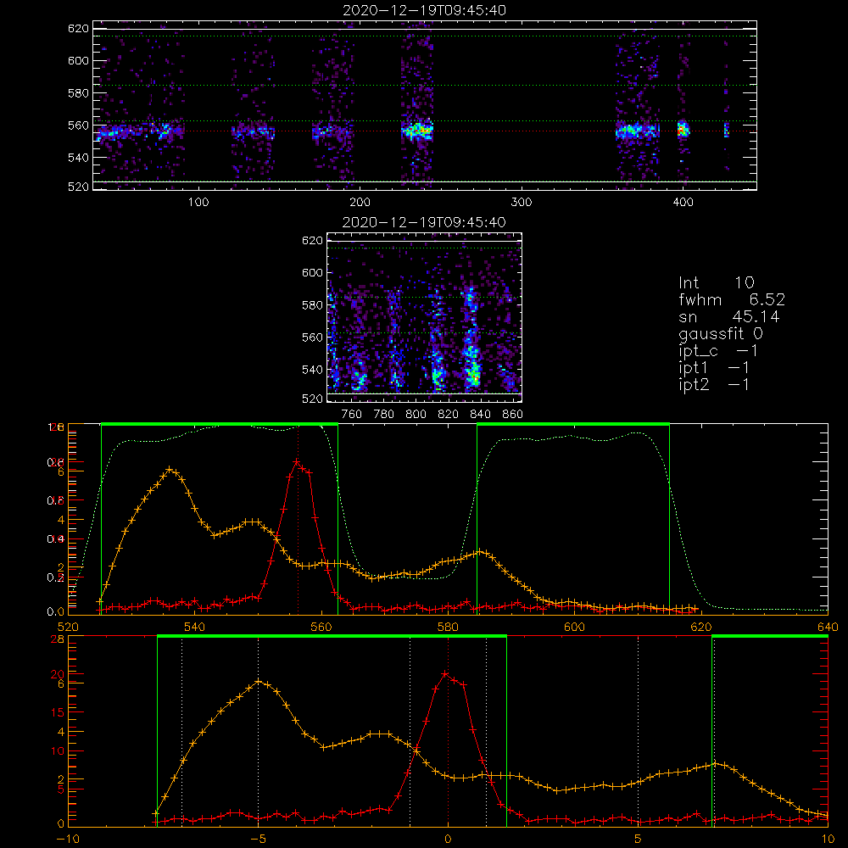Pick the brightest emission blob near x=240
The width and height of the screenshot is (848, 848).
pyautogui.click(x=417, y=131)
